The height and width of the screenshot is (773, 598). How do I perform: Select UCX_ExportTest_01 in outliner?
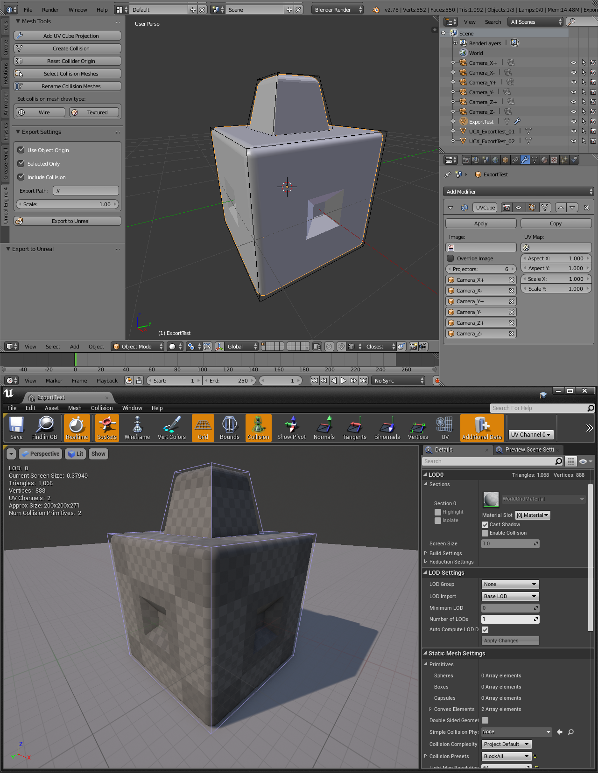point(492,132)
